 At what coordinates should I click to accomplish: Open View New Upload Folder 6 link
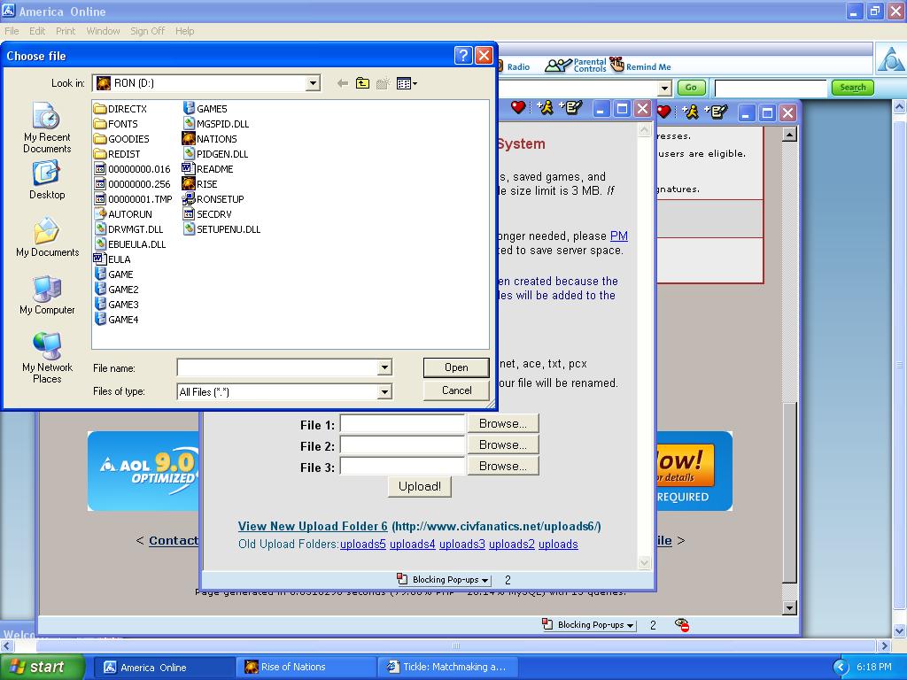313,526
